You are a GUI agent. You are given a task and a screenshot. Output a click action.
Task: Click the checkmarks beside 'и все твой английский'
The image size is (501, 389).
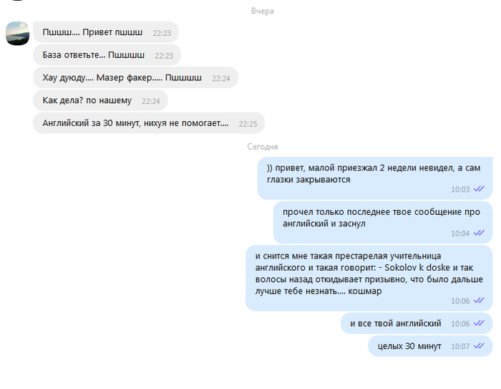(479, 323)
